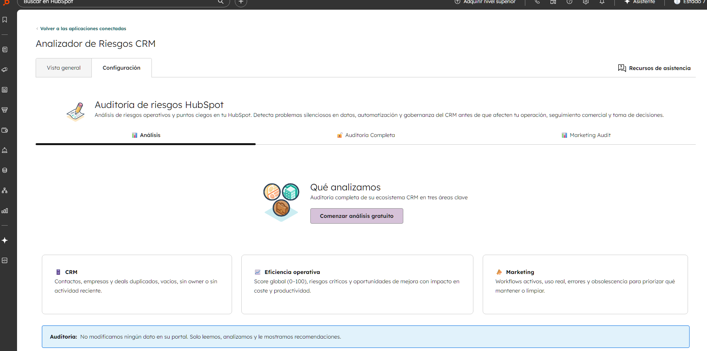This screenshot has height=351, width=707.
Task: Open the Bookmarks icon at sidebar top
Action: click(5, 19)
